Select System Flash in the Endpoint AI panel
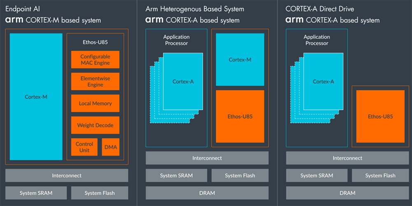The width and height of the screenshot is (412, 206). pos(100,193)
